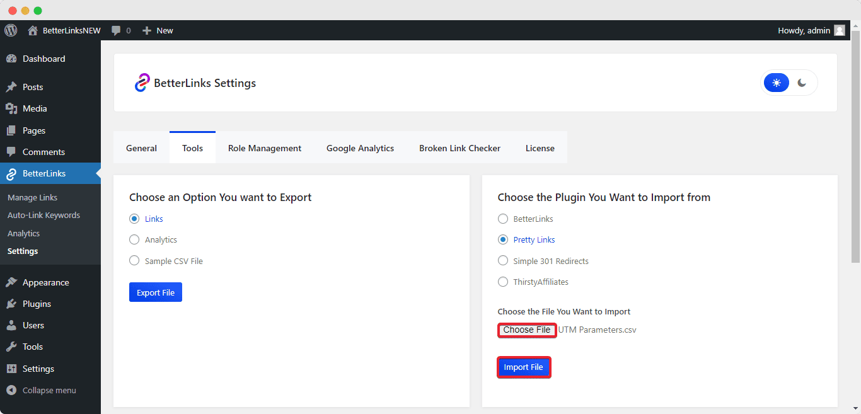Open the comments bubble icon in admin bar
The image size is (861, 414).
[x=117, y=30]
